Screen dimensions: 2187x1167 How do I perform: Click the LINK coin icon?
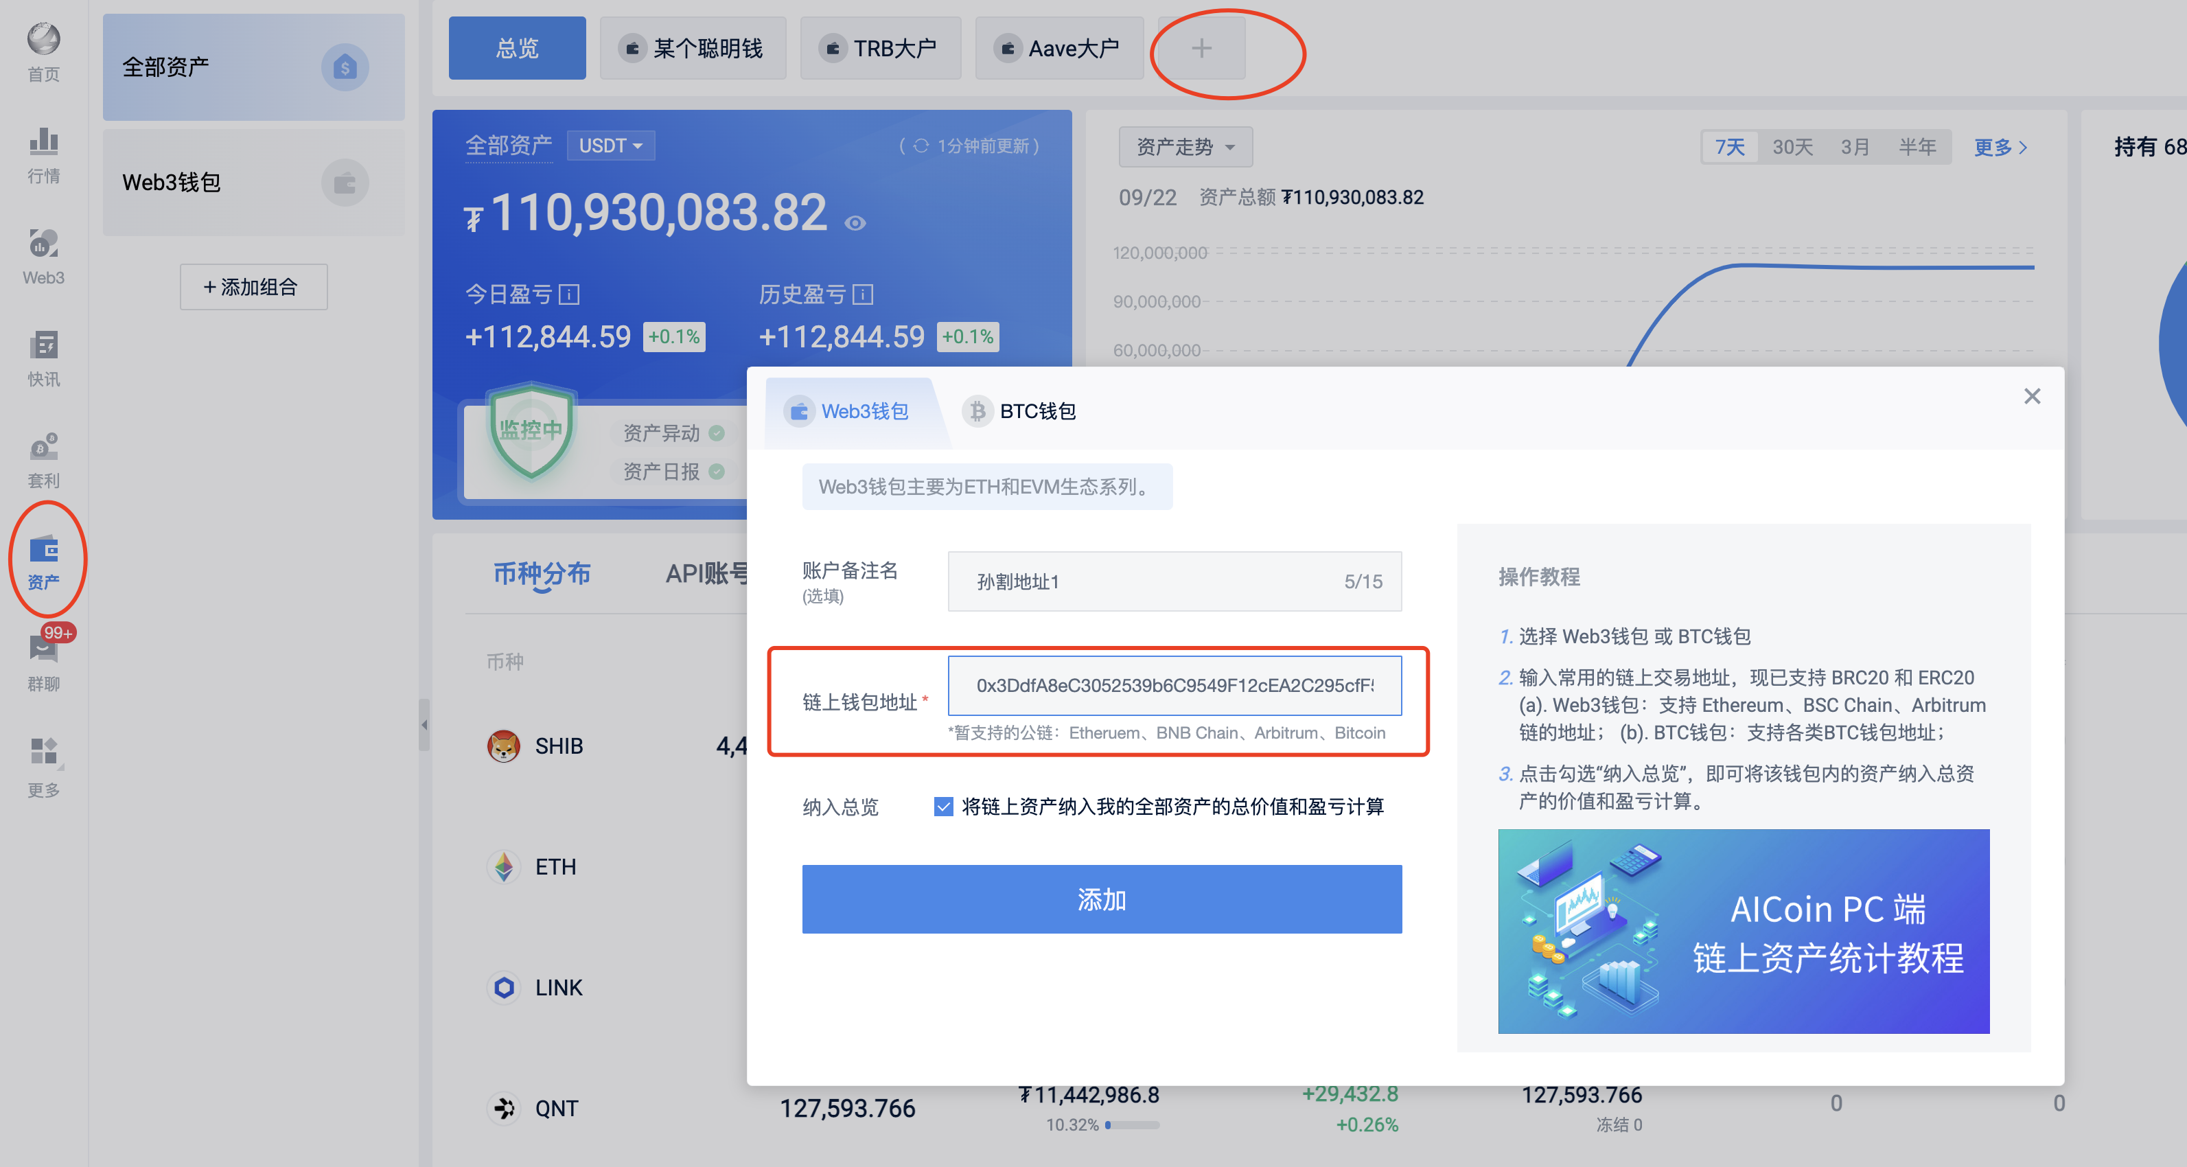coord(503,987)
